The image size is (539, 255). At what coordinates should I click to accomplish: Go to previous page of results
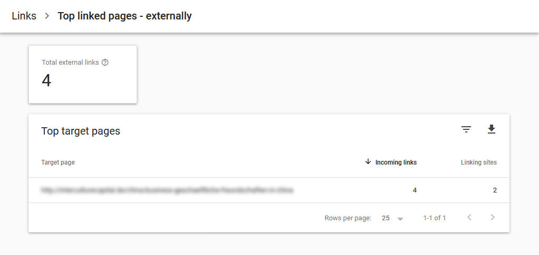coord(469,217)
